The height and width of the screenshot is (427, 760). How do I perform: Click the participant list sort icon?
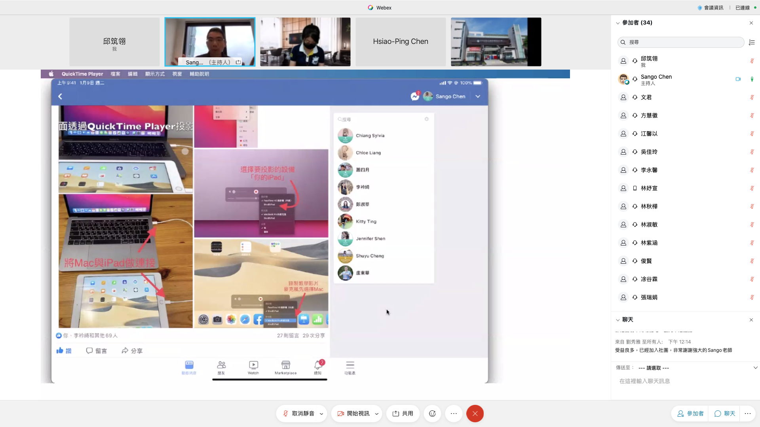click(752, 42)
